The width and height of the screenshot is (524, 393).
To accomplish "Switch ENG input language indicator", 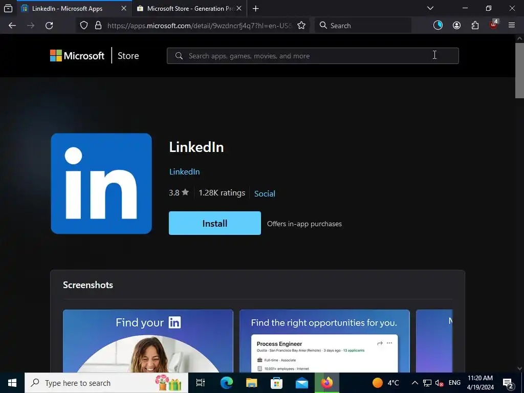I will coord(454,383).
